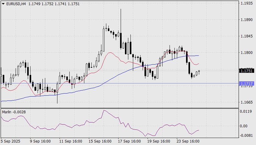This screenshot has width=256, height=145.
Task: Click the 17 Sep 16:00 time label
Action: click(129, 141)
